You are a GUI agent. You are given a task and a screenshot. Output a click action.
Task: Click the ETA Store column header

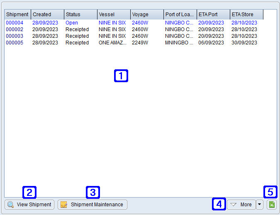(x=246, y=15)
